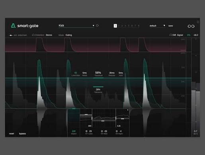Click the 26% Tolerance value
Viewport: 205px width, 155px height.
point(98,89)
